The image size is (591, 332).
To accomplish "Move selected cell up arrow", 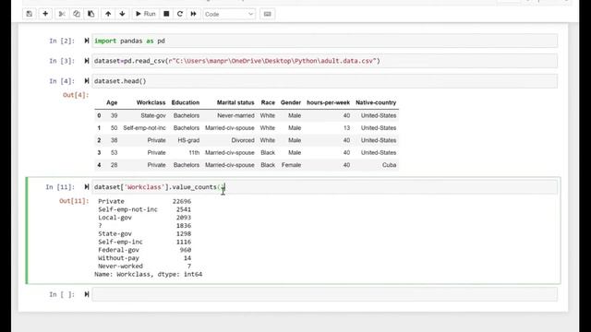I will [x=108, y=14].
